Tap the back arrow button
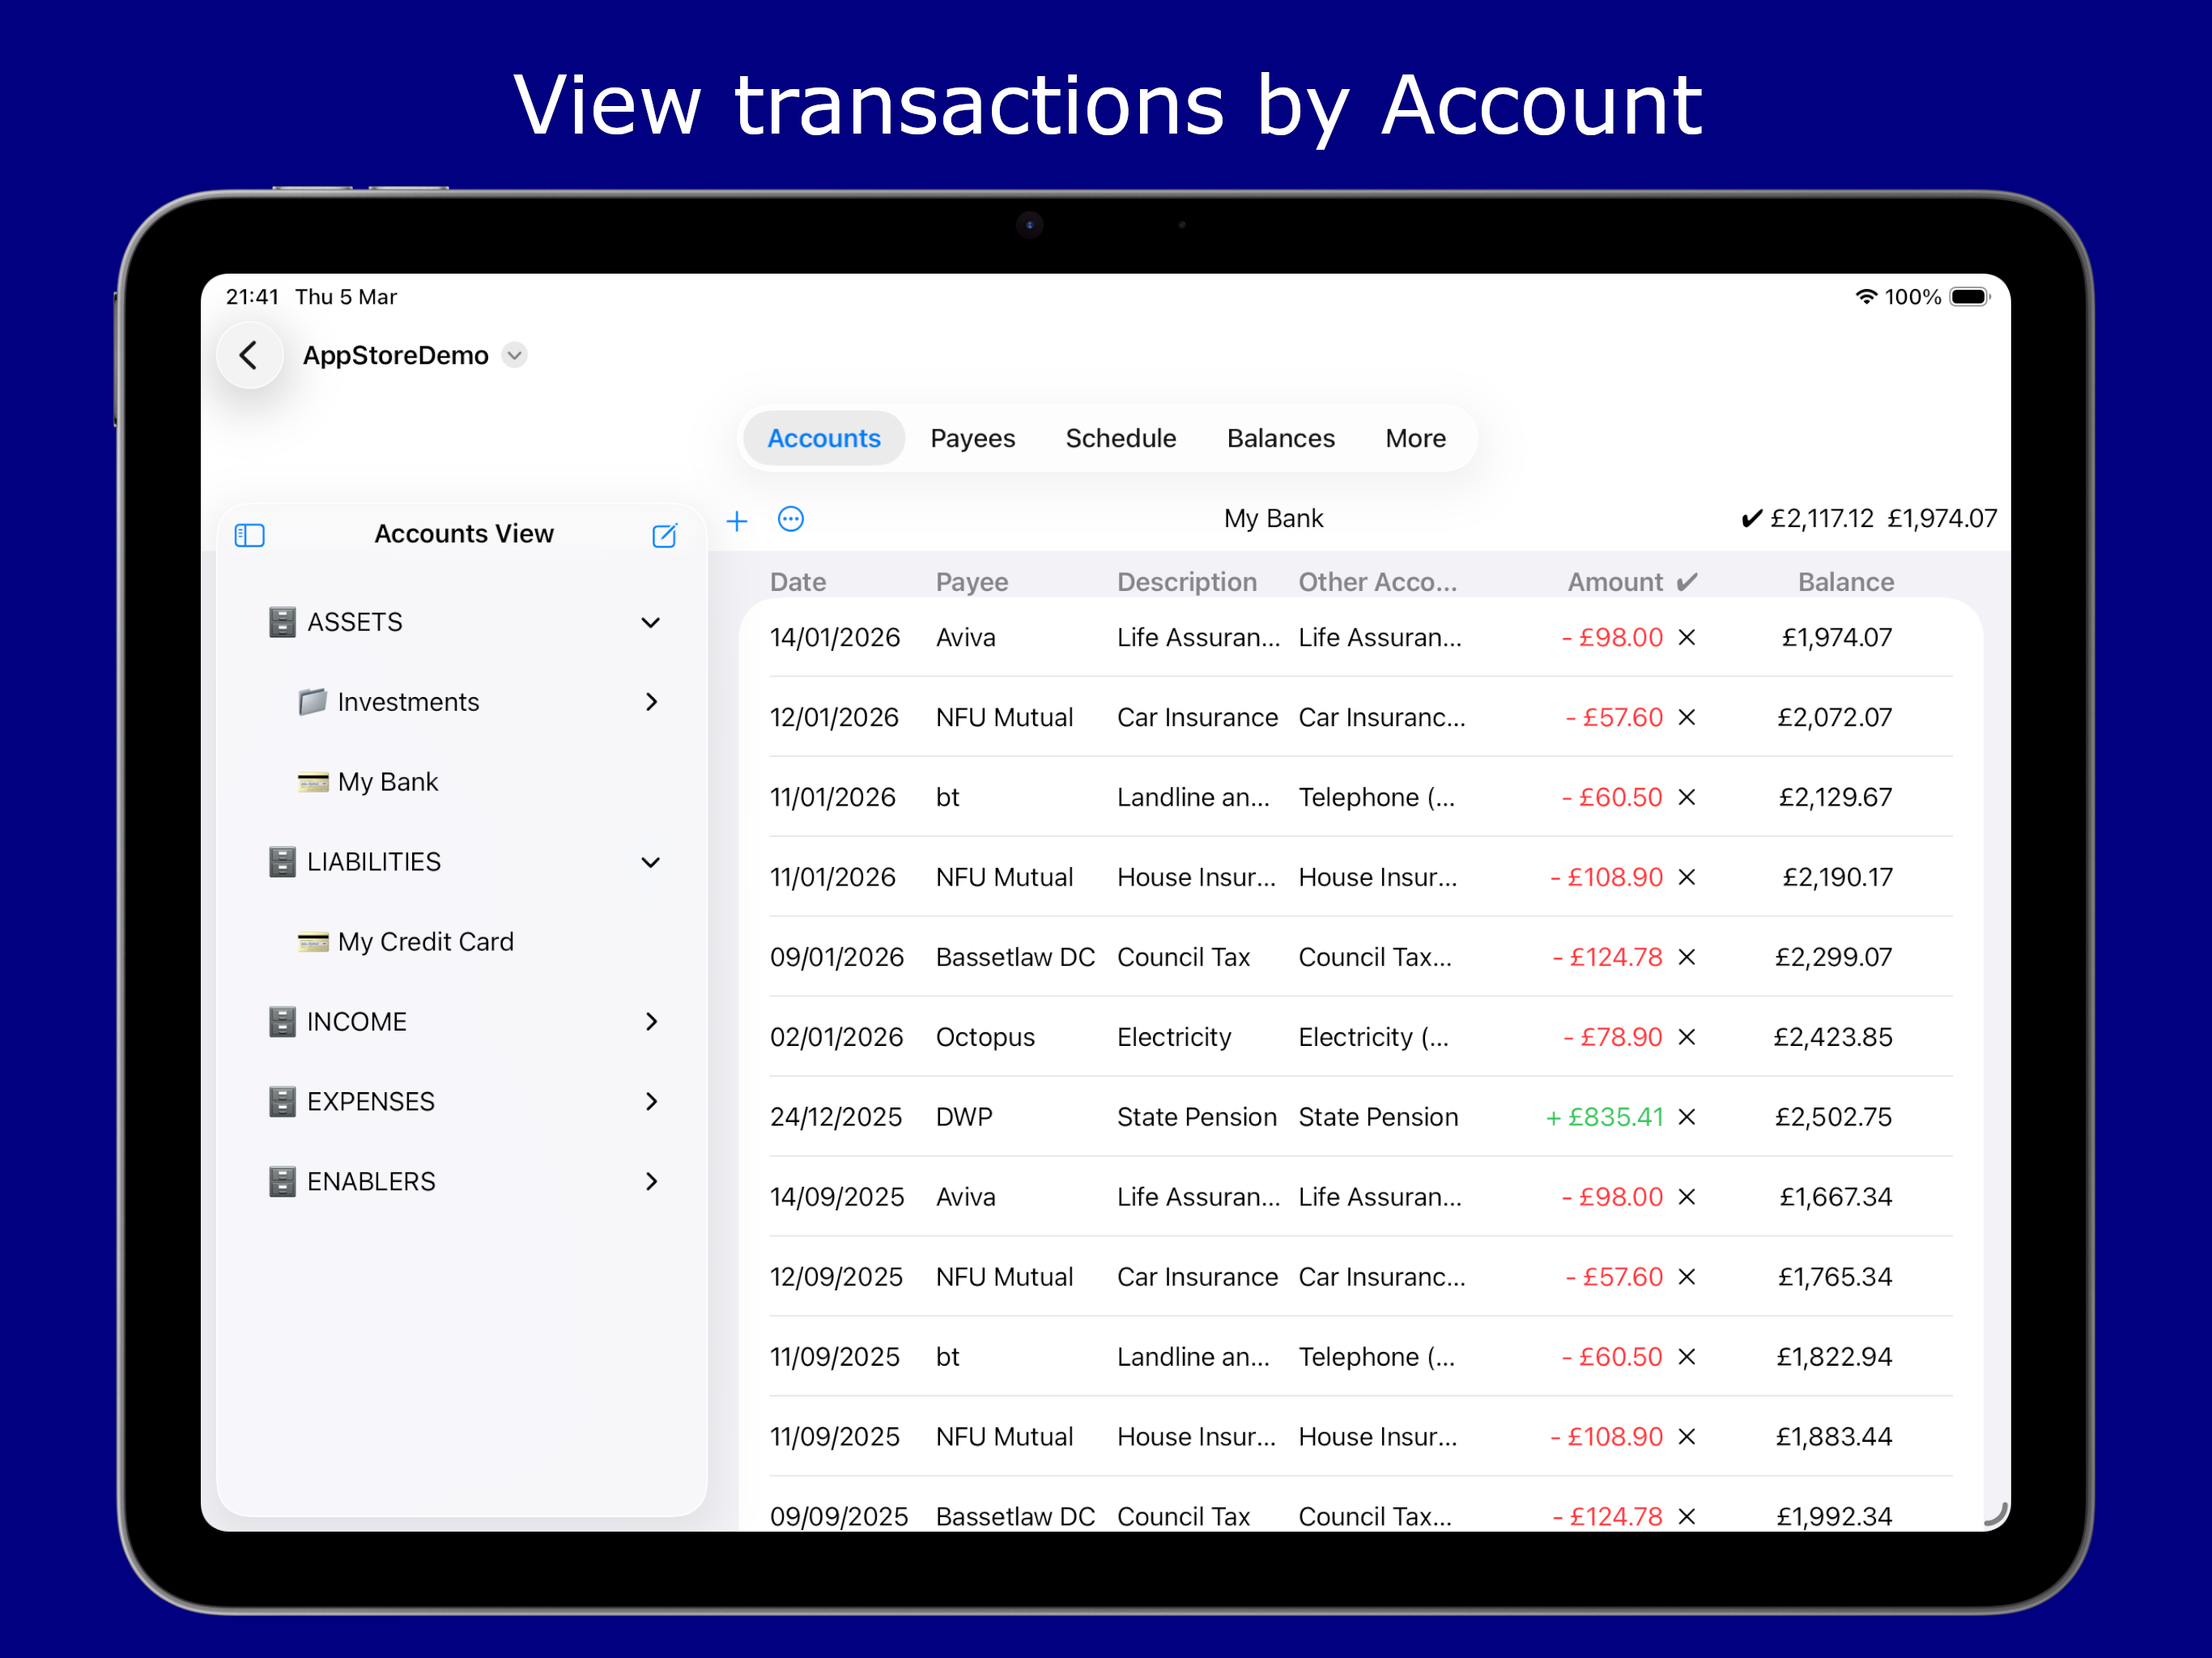Viewport: 2212px width, 1658px height. [x=249, y=355]
